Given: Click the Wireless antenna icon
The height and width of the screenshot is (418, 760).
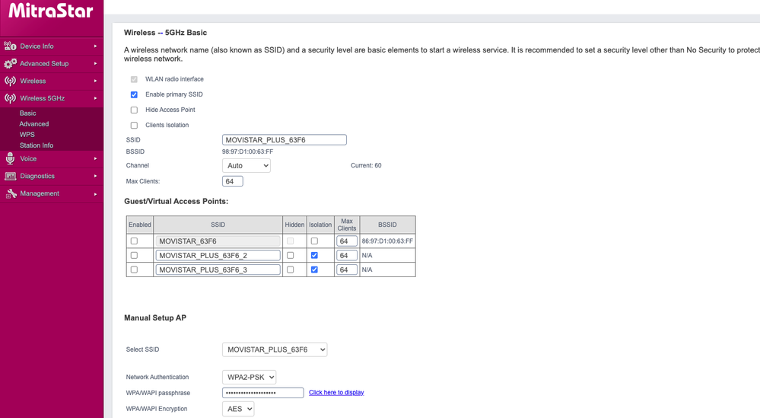Looking at the screenshot, I should (10, 81).
